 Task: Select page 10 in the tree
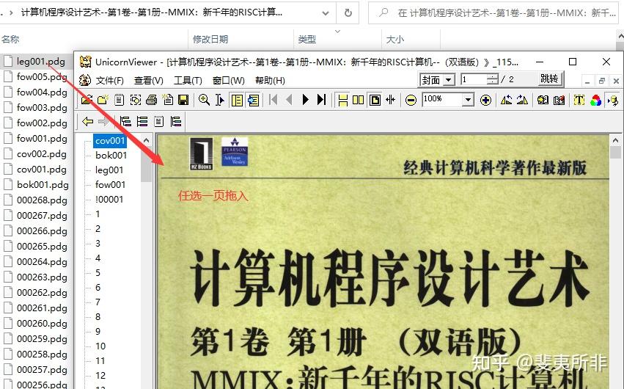(100, 346)
